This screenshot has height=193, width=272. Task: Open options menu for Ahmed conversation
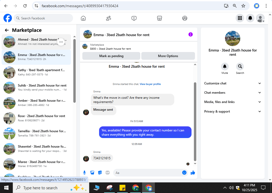click(x=61, y=42)
